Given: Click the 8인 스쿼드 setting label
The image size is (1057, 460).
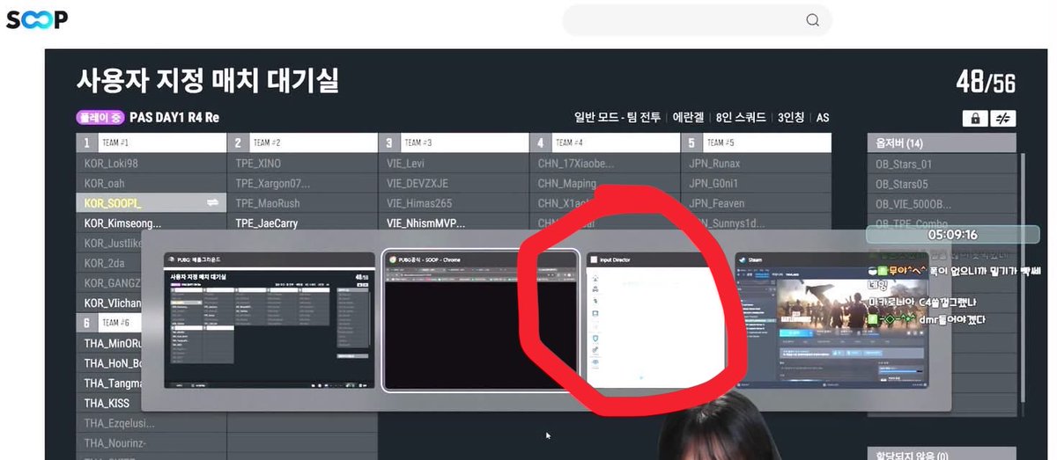Looking at the screenshot, I should click(742, 118).
